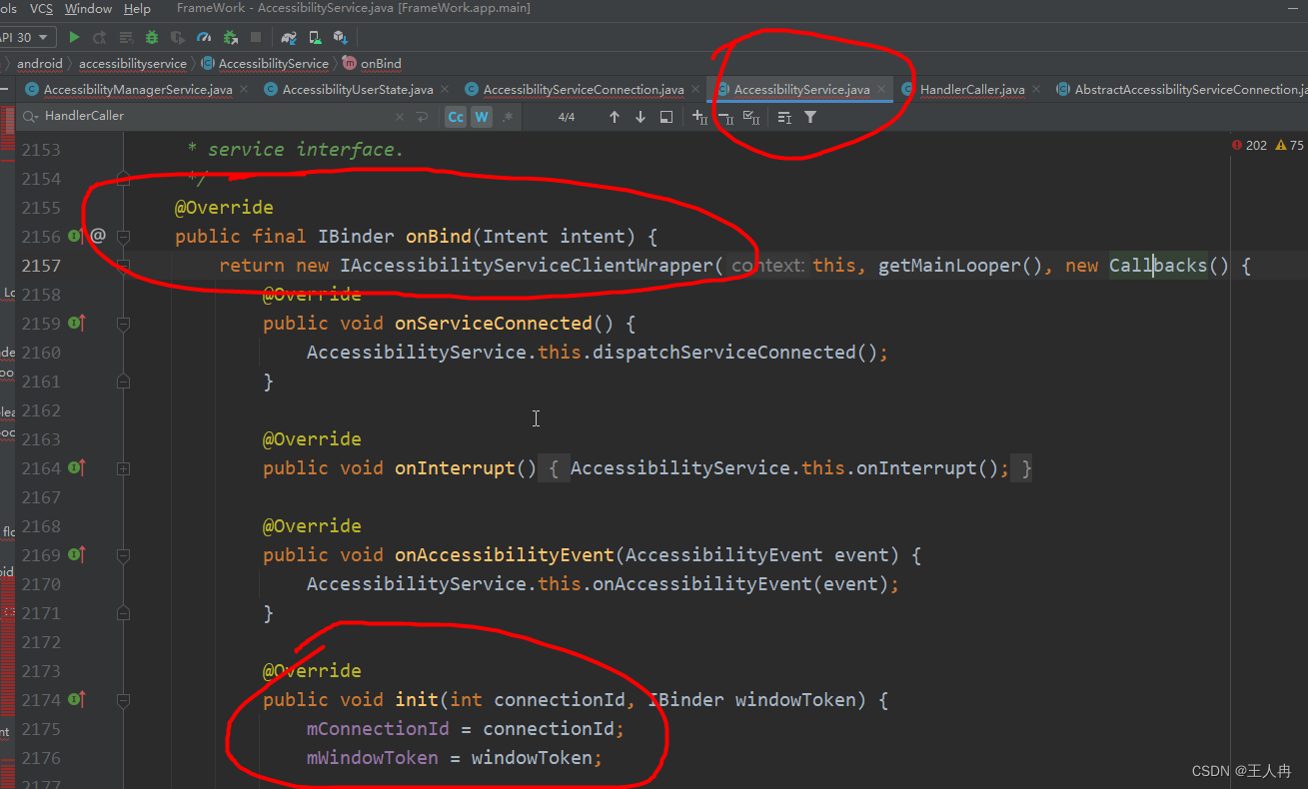This screenshot has width=1308, height=789.
Task: Go to previous search occurrence arrow
Action: coord(614,117)
